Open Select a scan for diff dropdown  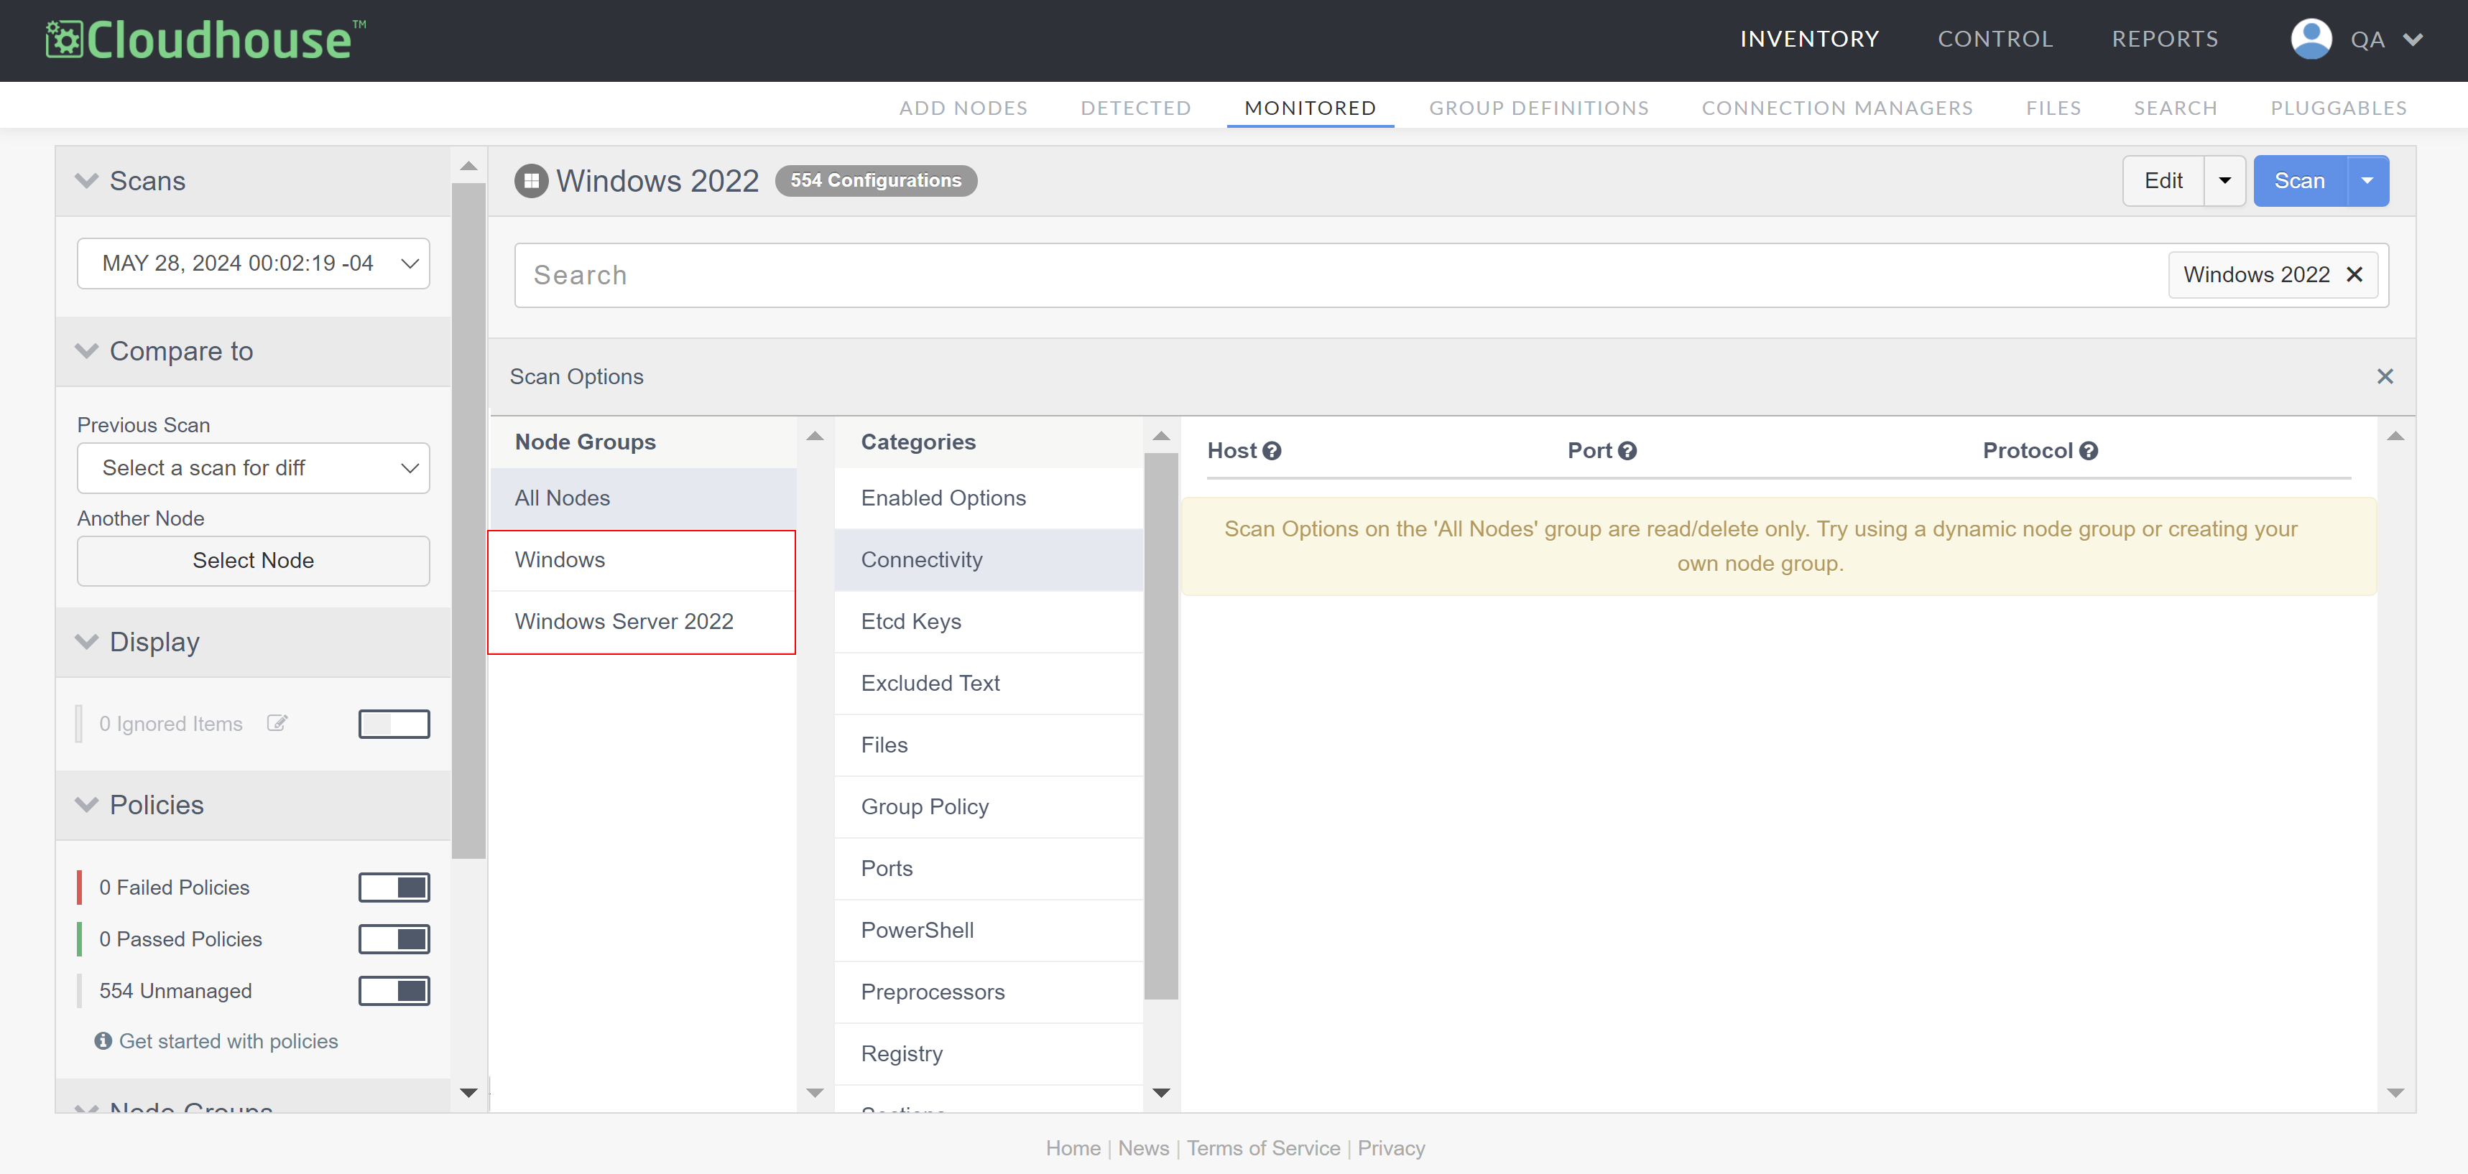pos(253,468)
